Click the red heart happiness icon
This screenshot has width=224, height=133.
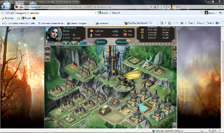[125, 35]
